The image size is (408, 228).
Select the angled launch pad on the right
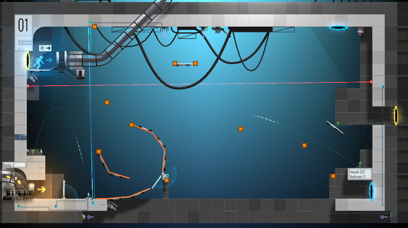point(335,127)
